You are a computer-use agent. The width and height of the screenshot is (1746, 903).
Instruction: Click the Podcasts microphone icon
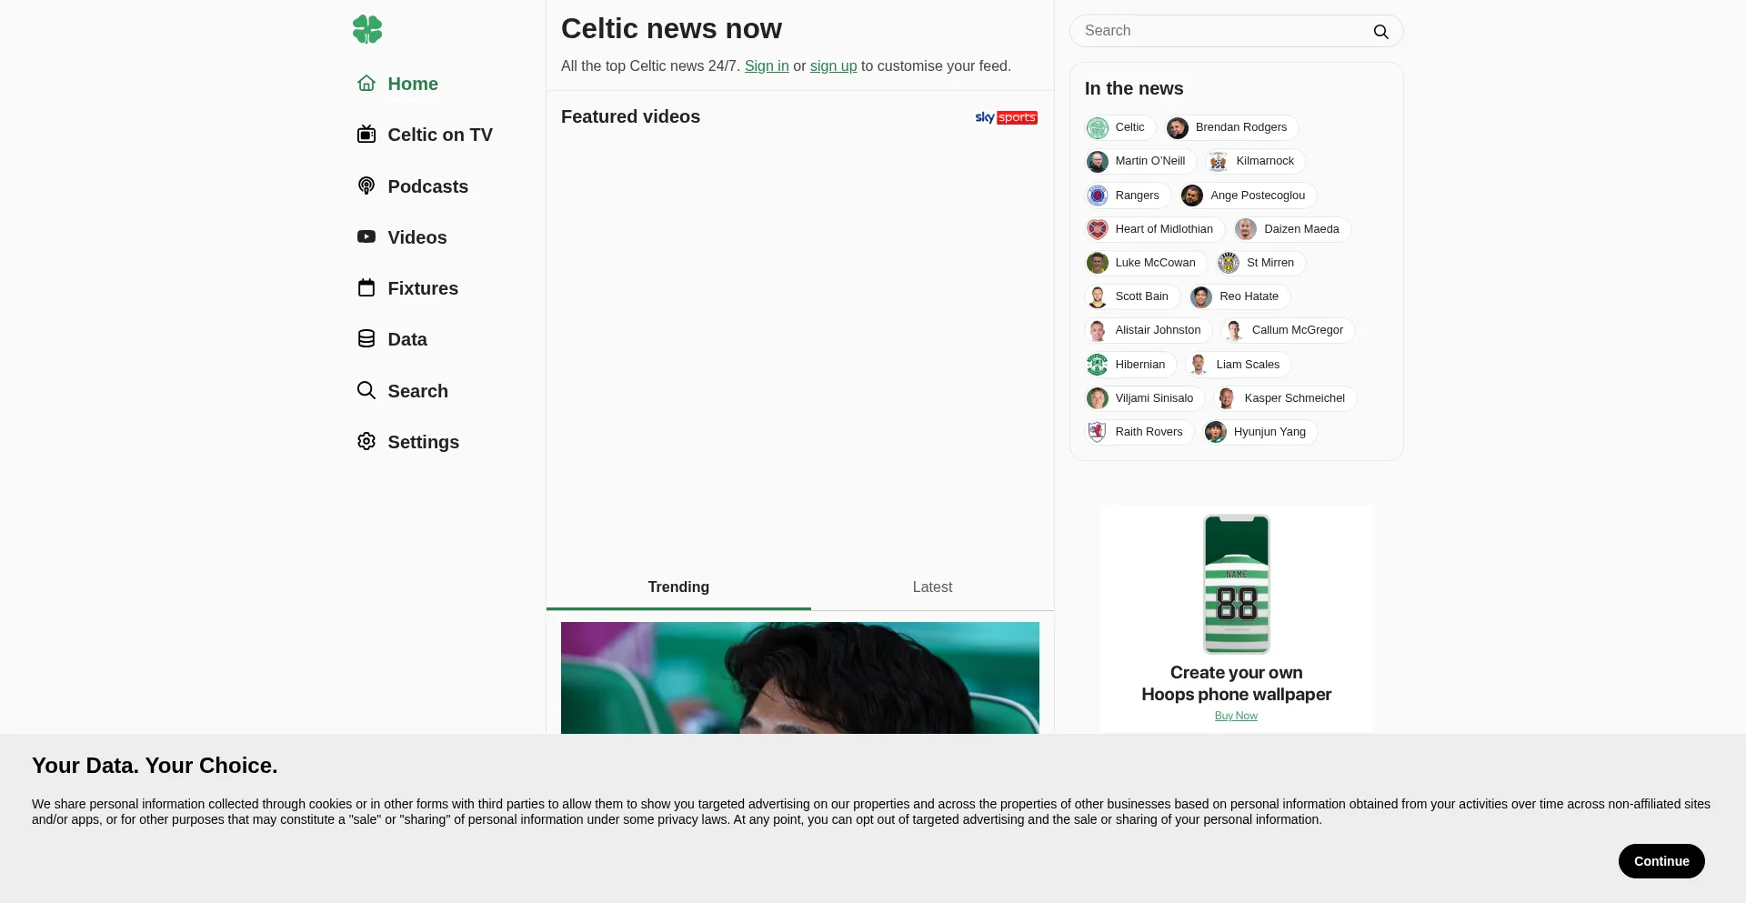pyautogui.click(x=366, y=186)
